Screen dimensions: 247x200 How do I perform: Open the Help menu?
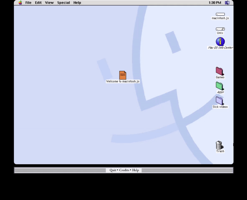click(x=77, y=2)
